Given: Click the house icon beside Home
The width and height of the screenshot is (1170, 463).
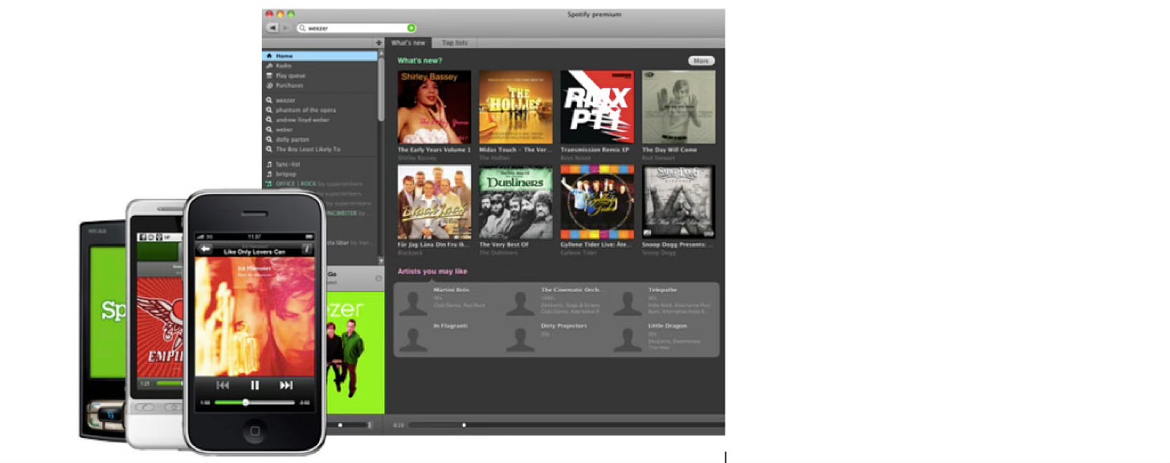Looking at the screenshot, I should tap(269, 56).
